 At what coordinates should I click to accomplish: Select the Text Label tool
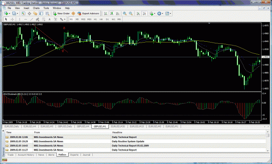click(55, 20)
